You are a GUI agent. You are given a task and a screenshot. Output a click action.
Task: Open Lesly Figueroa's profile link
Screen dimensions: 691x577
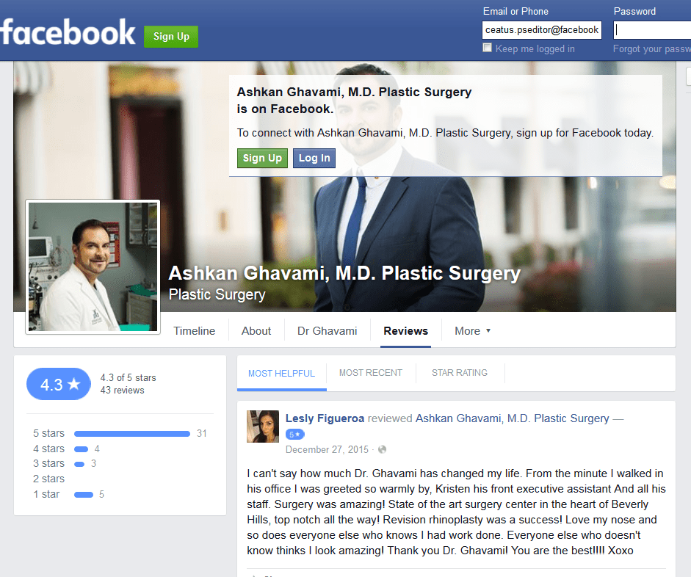(x=325, y=418)
